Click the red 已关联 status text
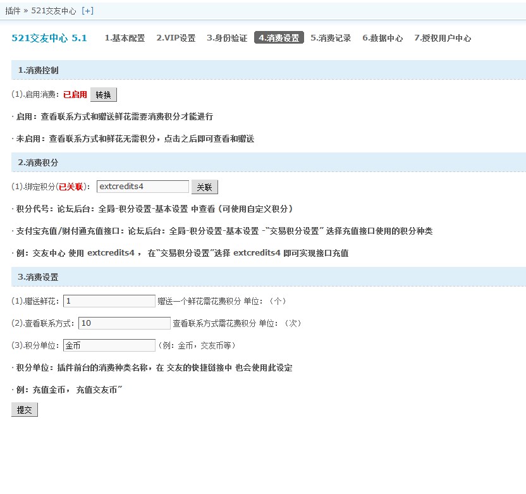 pyautogui.click(x=71, y=187)
